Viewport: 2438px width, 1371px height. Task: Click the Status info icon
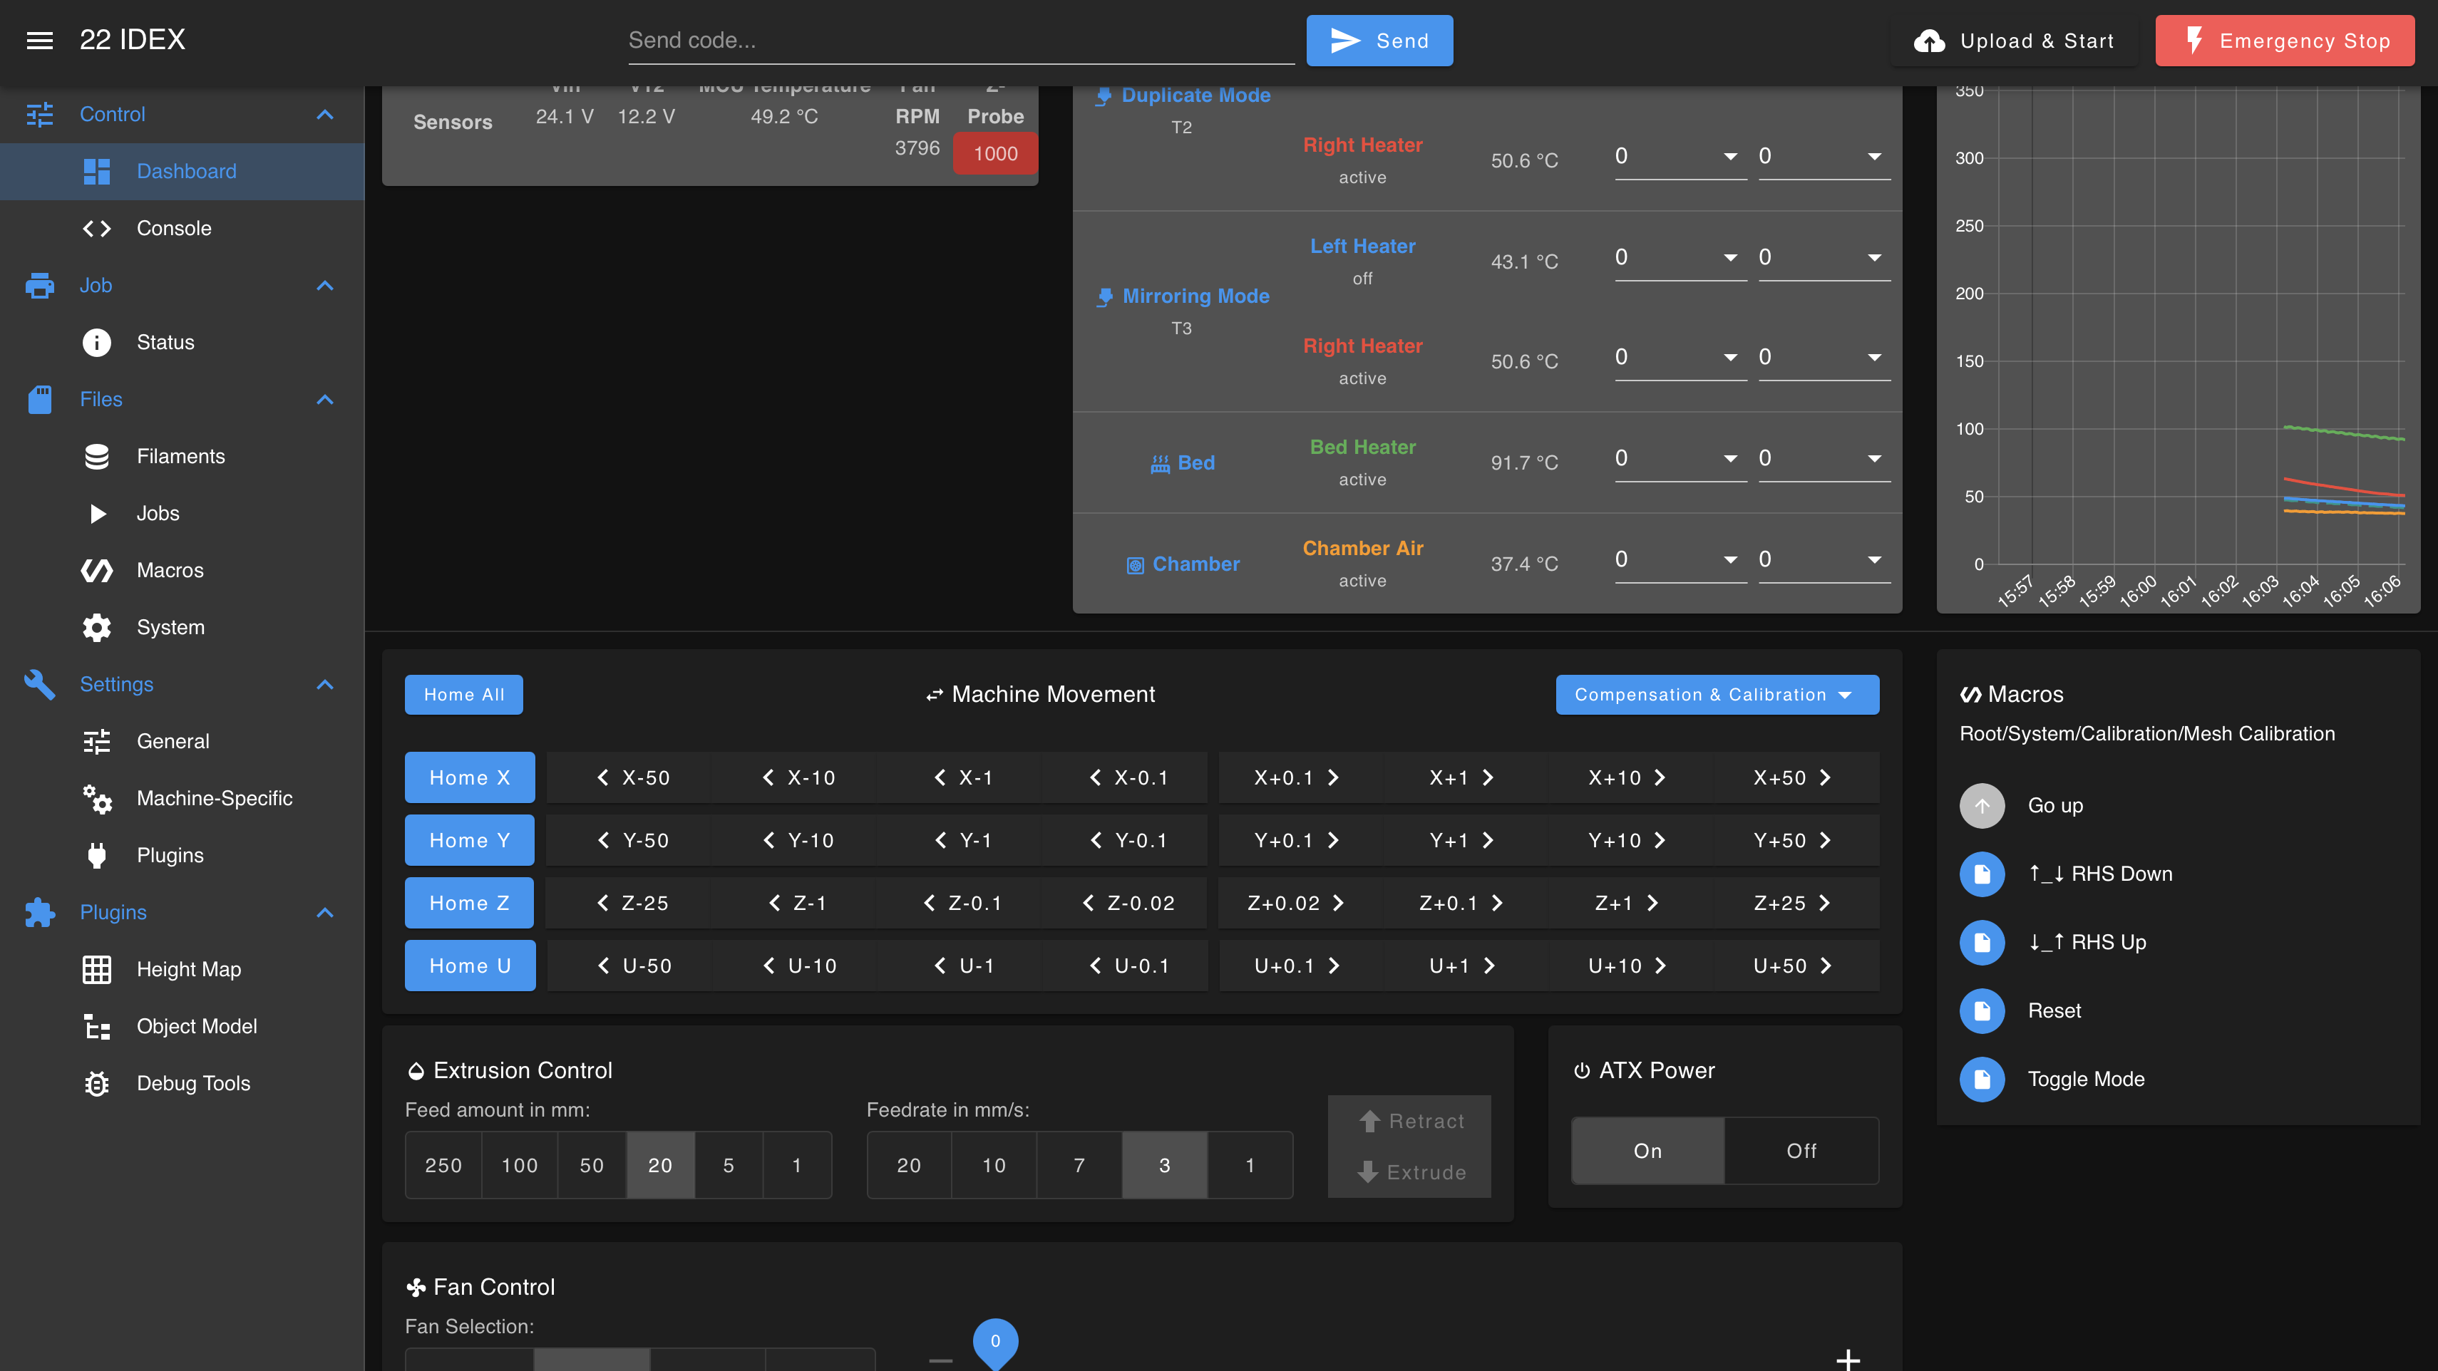point(96,343)
